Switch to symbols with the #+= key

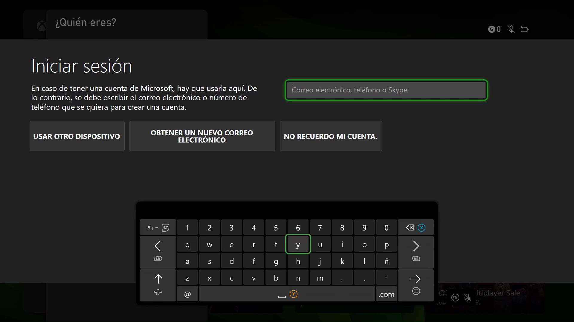(158, 228)
